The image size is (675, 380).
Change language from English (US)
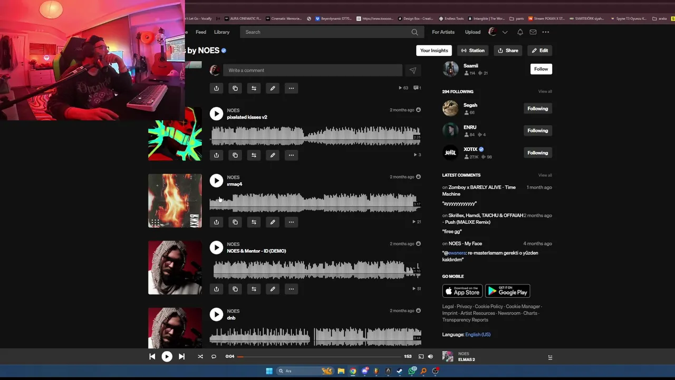click(478, 335)
